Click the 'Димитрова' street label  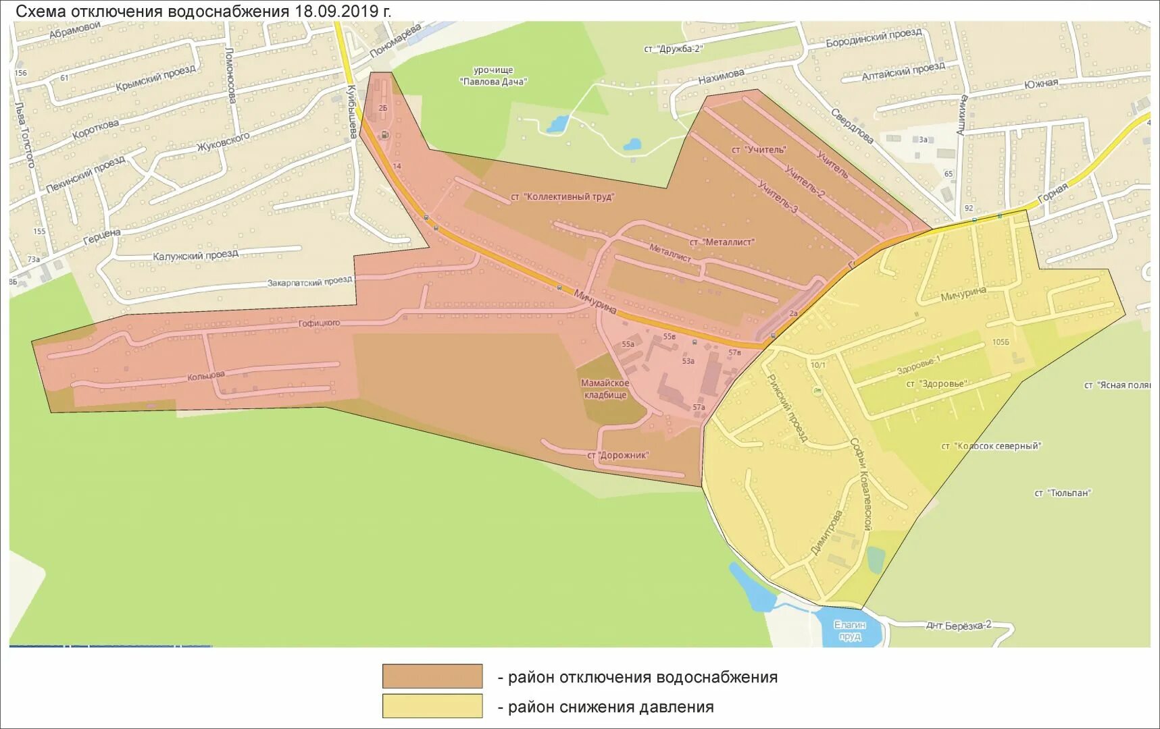(x=827, y=533)
